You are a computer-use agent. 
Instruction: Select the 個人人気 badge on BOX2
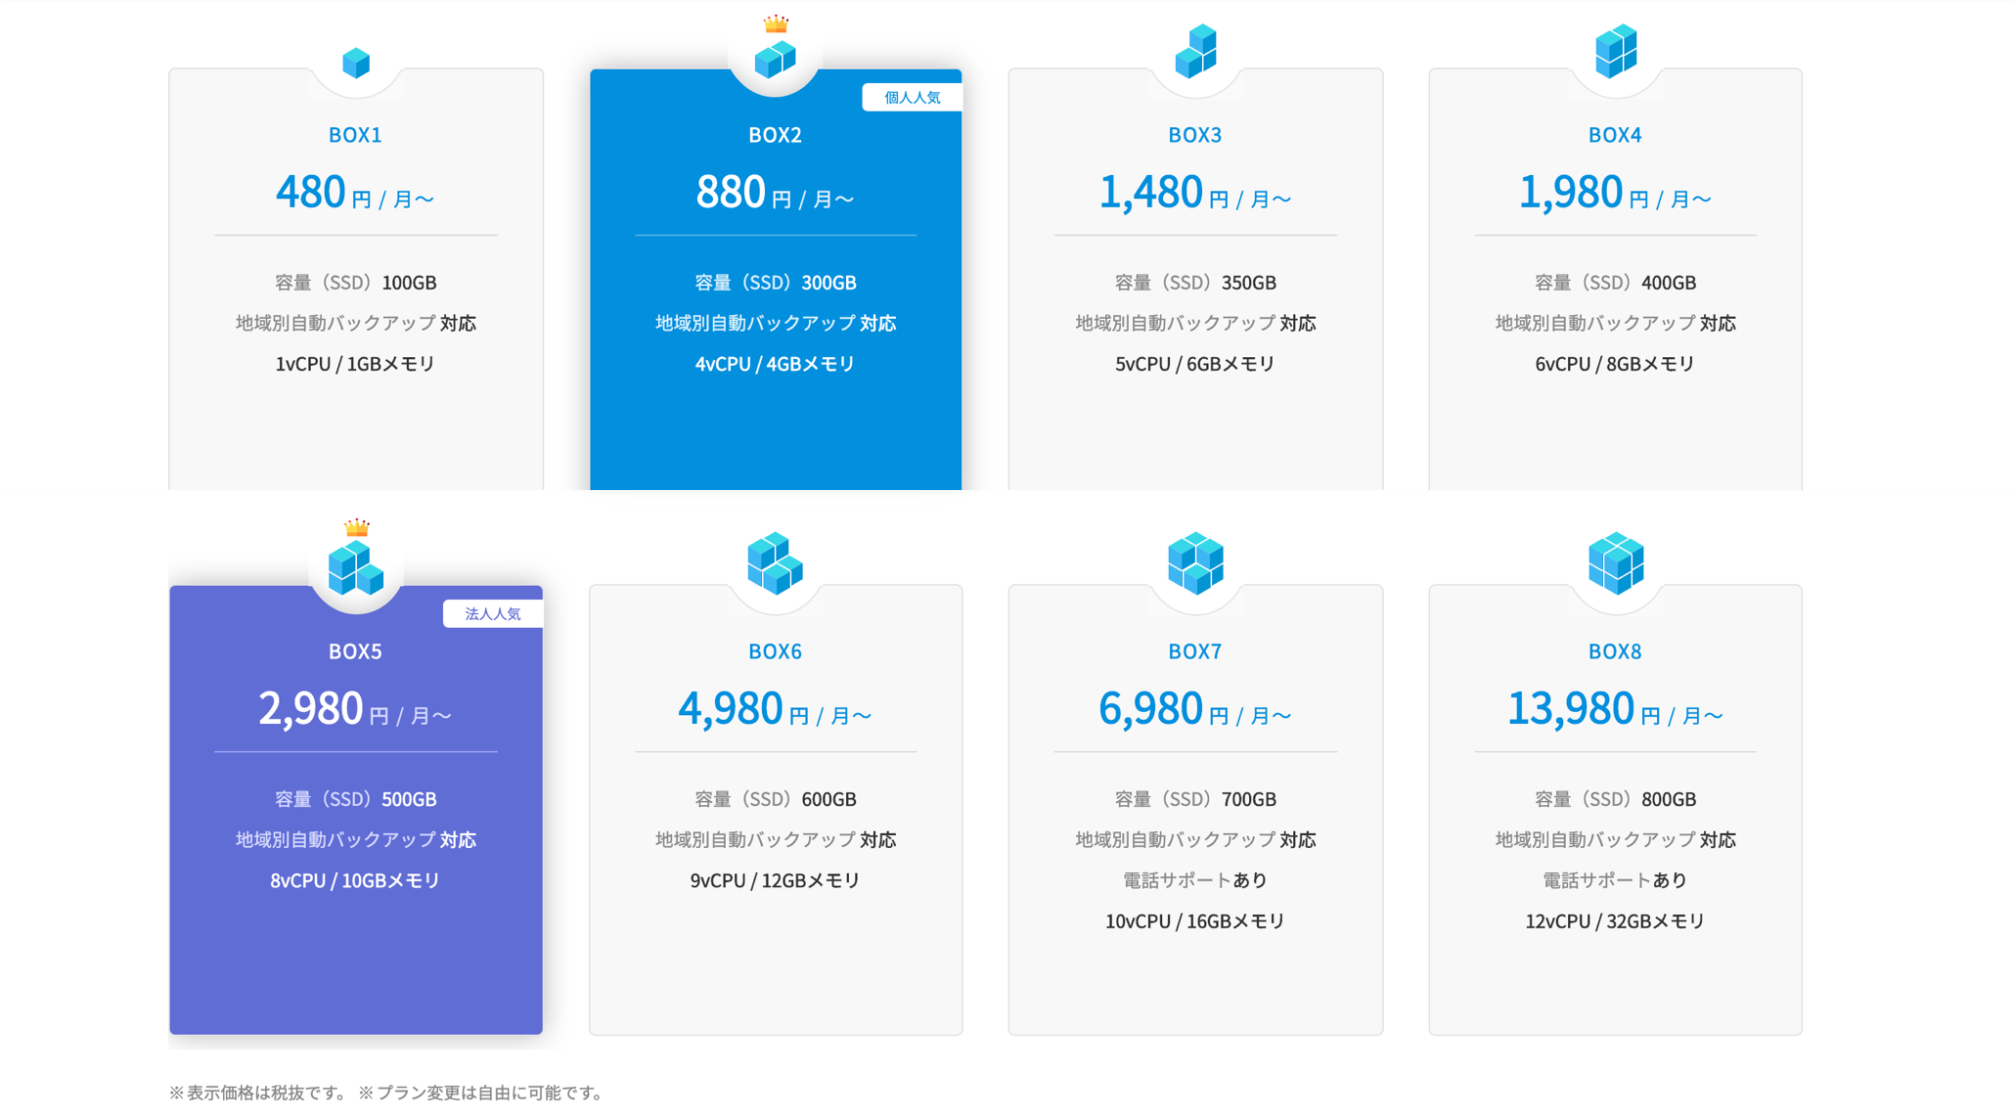pyautogui.click(x=912, y=97)
